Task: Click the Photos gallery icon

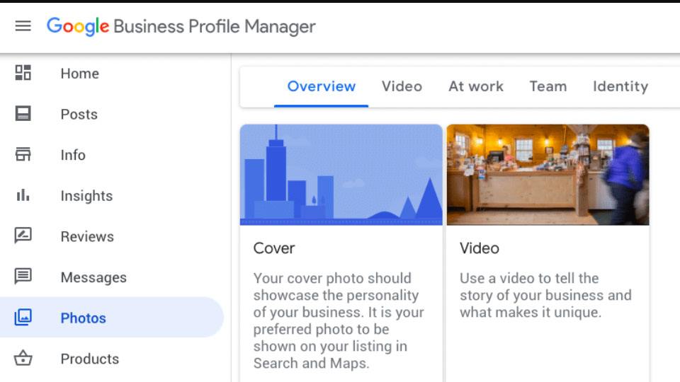Action: [23, 317]
